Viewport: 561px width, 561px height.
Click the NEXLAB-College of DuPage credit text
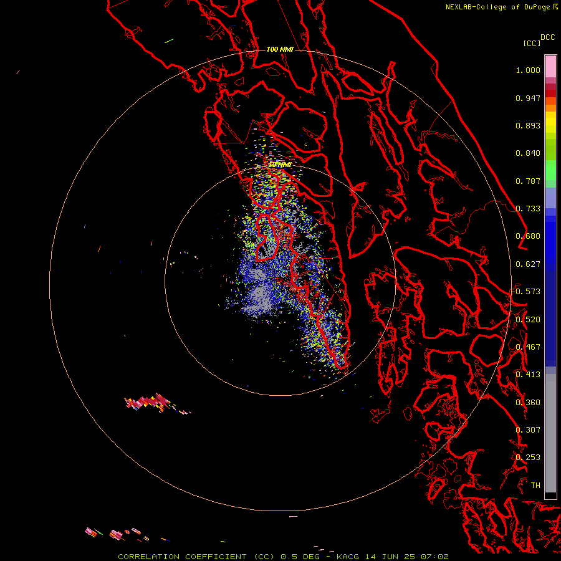pyautogui.click(x=497, y=7)
